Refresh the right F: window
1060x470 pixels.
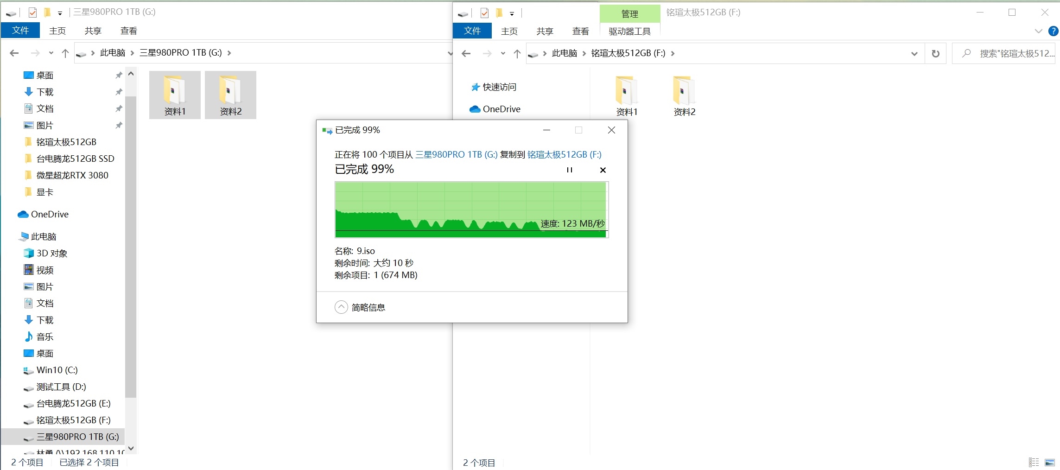pyautogui.click(x=936, y=53)
